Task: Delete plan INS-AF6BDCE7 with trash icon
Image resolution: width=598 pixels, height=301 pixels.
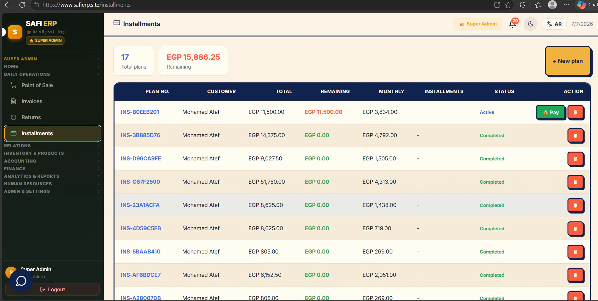Action: click(575, 275)
